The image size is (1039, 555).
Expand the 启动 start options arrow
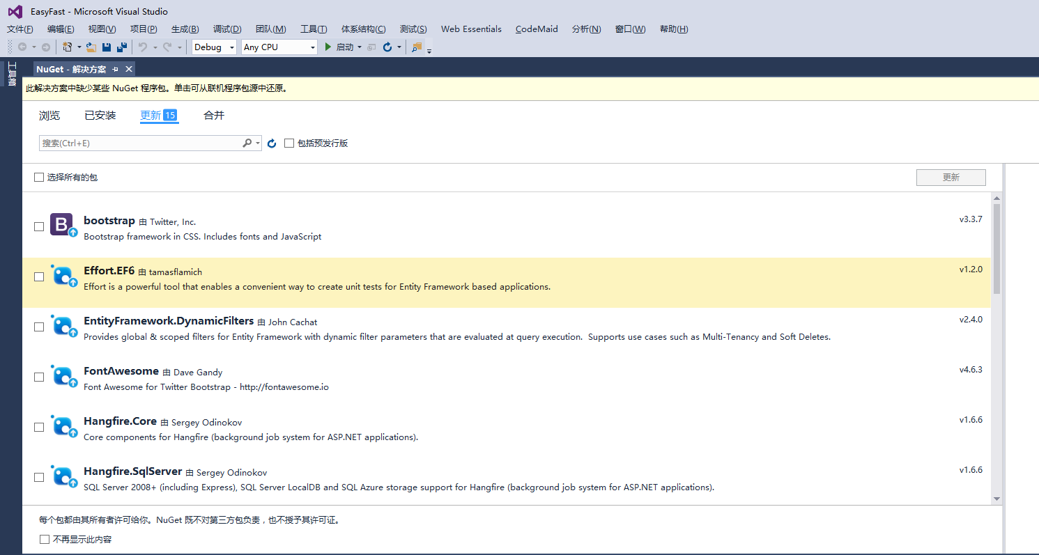(360, 47)
